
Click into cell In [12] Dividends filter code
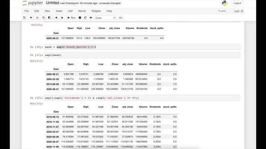[x=142, y=98]
